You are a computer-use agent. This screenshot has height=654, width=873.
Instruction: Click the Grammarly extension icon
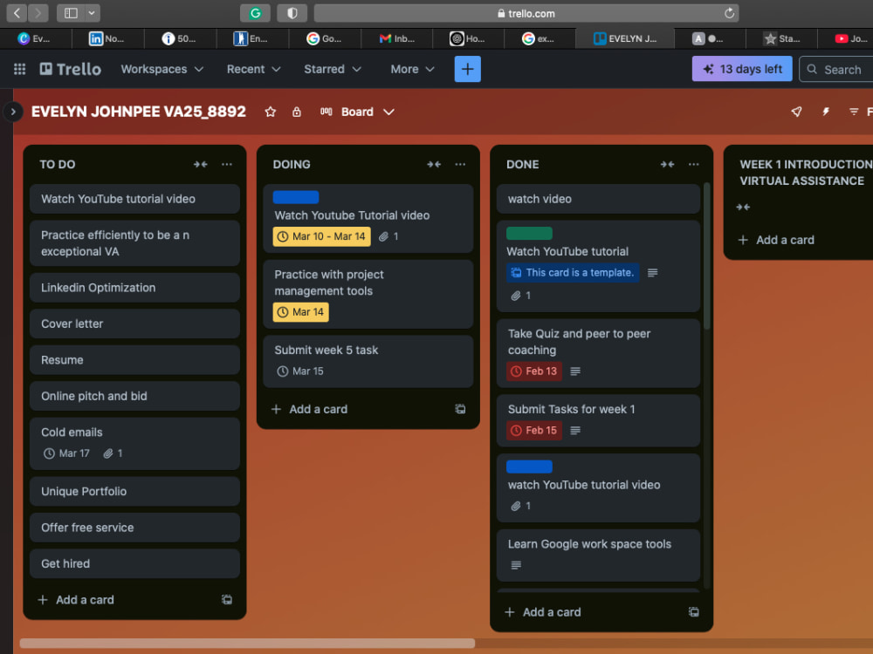(x=255, y=13)
